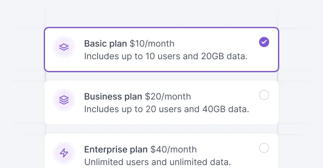The width and height of the screenshot is (323, 168).
Task: Choose the Enterprise plan radio button
Action: click(264, 148)
